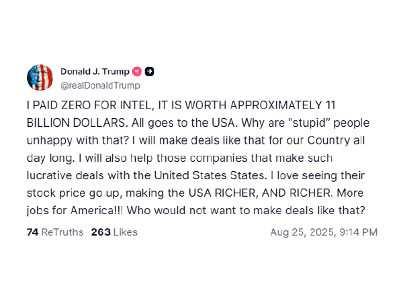
Task: View the ReTruths label list
Action: coord(62,232)
